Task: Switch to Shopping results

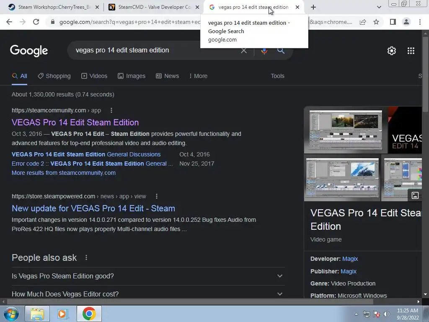Action: [54, 76]
